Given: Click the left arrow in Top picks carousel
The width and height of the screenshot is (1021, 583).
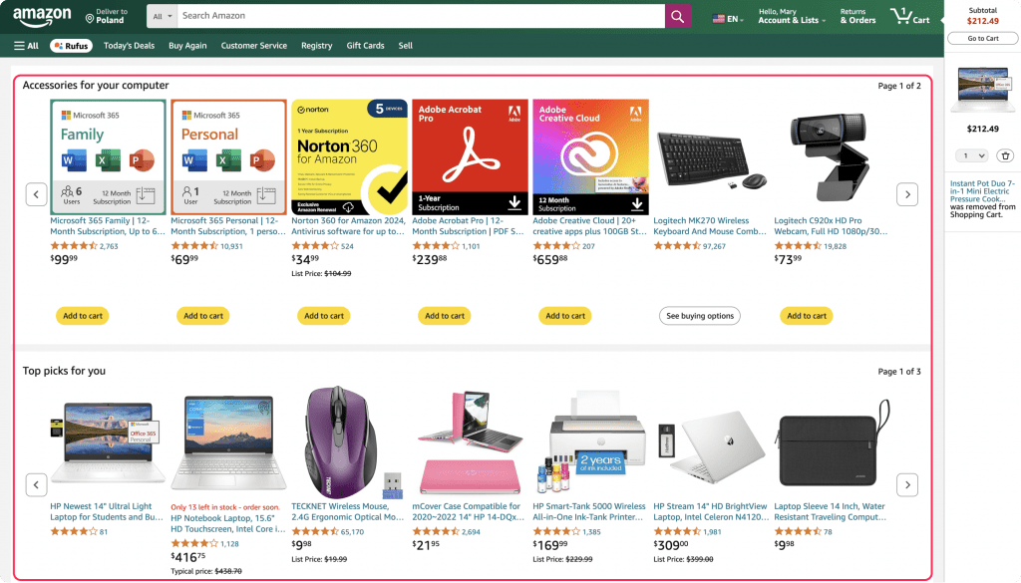Looking at the screenshot, I should [x=37, y=484].
